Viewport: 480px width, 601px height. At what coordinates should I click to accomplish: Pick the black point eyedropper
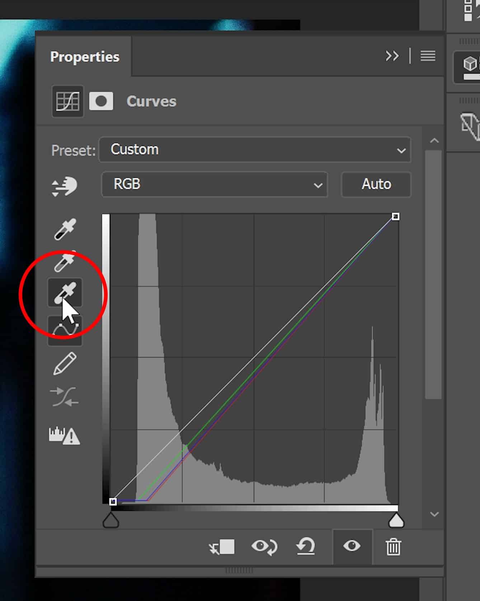tap(65, 229)
